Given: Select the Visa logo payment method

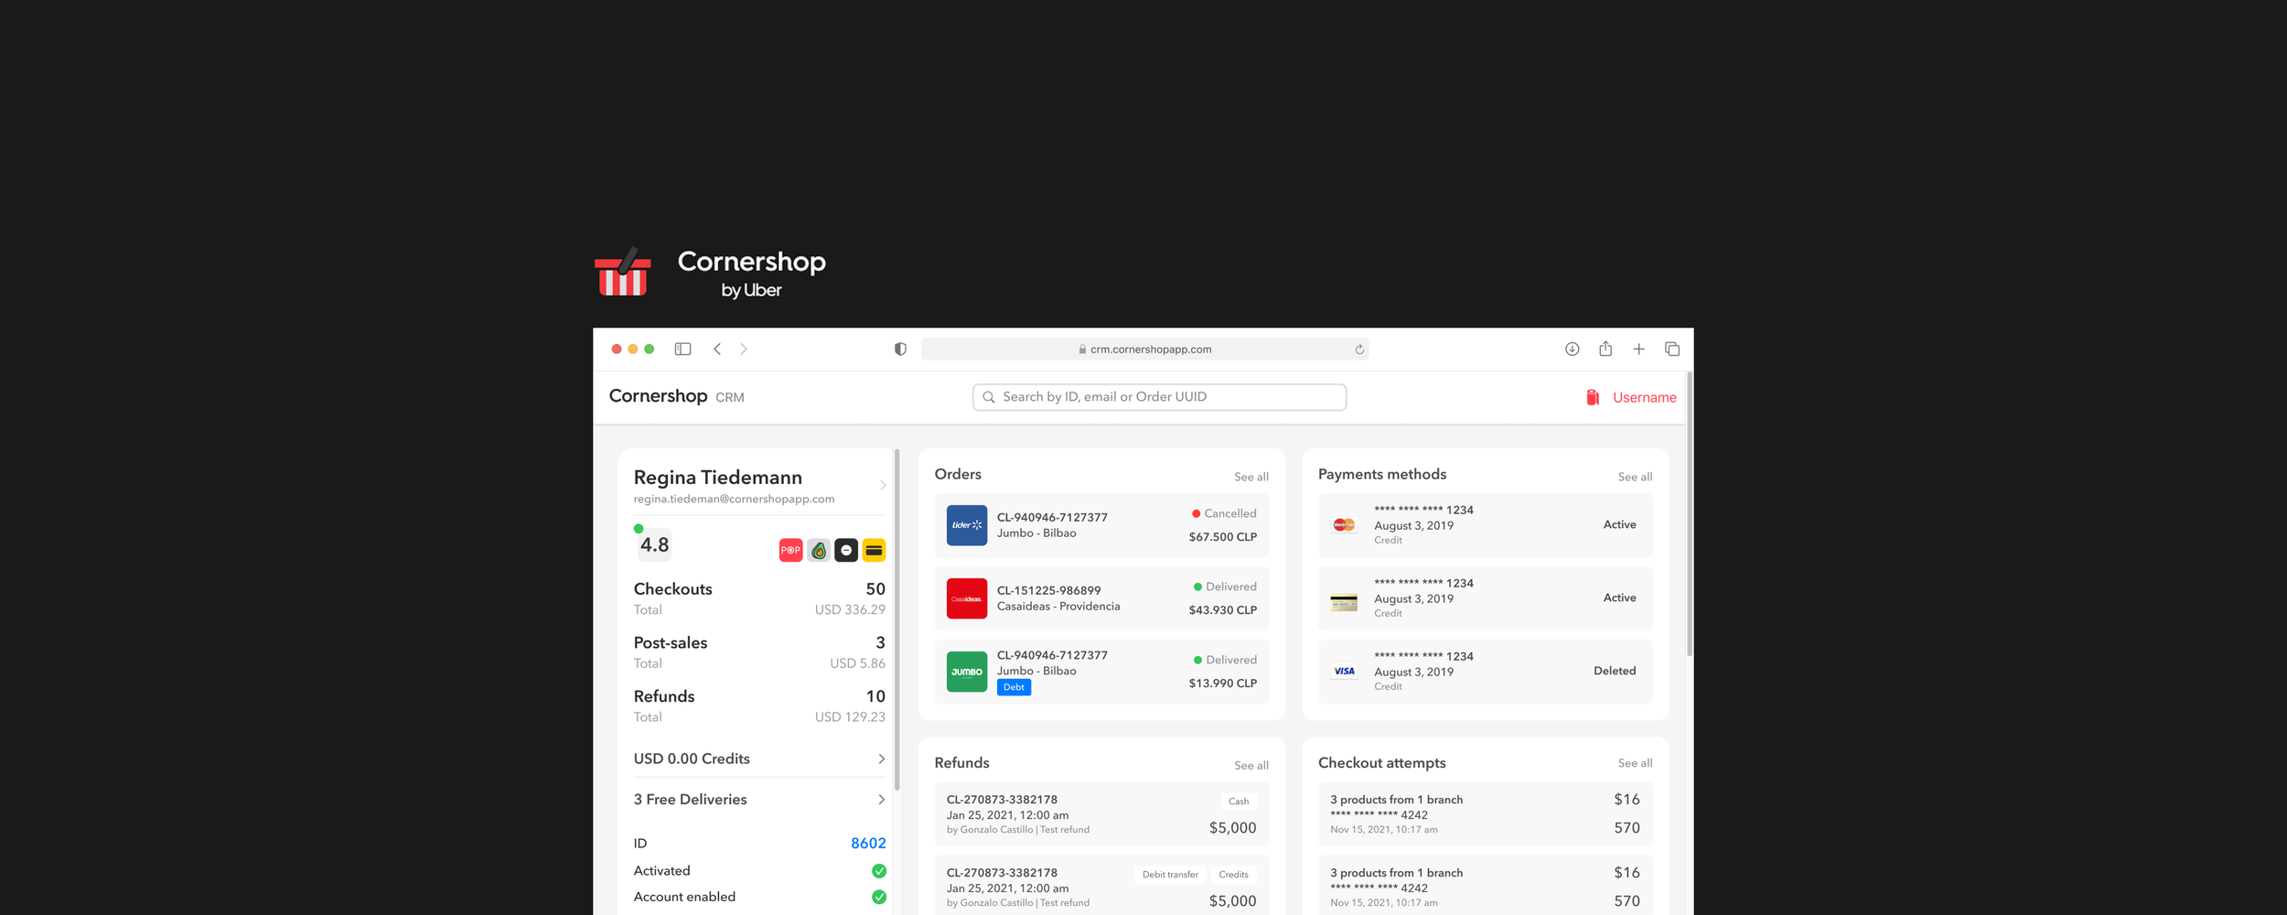Looking at the screenshot, I should pos(1344,672).
